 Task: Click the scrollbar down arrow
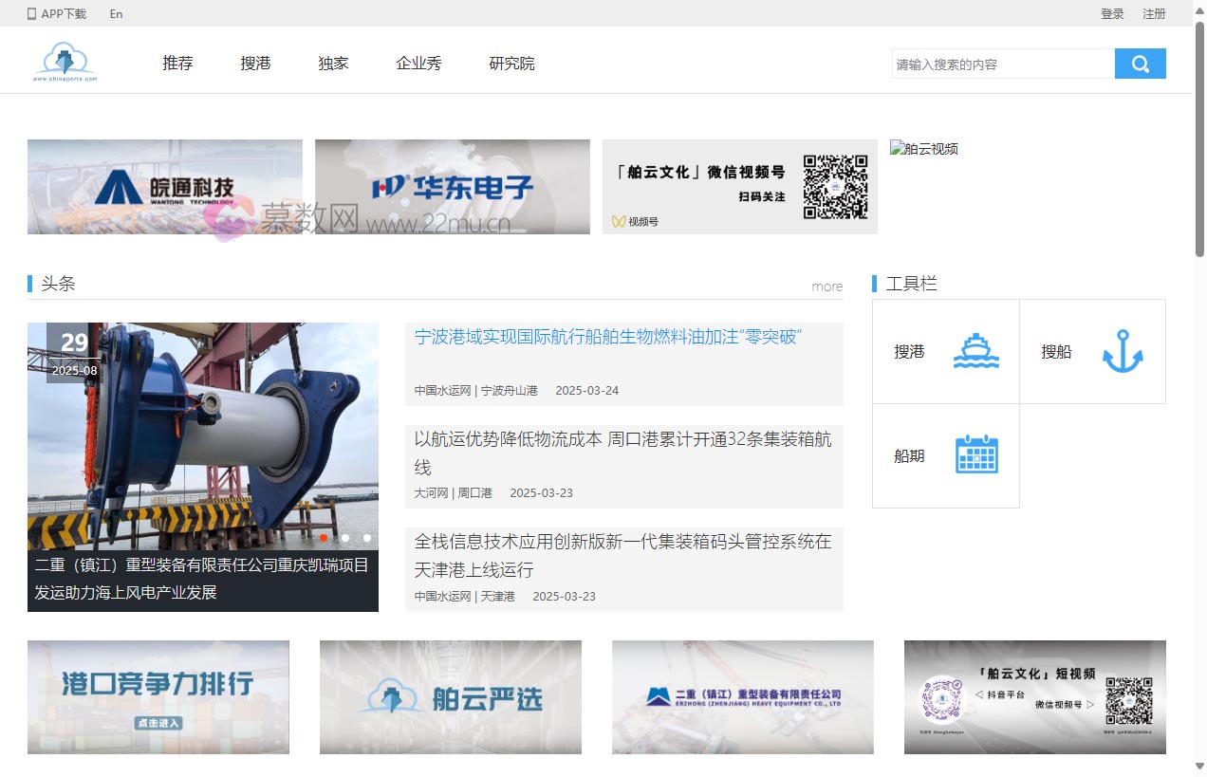click(x=1198, y=768)
